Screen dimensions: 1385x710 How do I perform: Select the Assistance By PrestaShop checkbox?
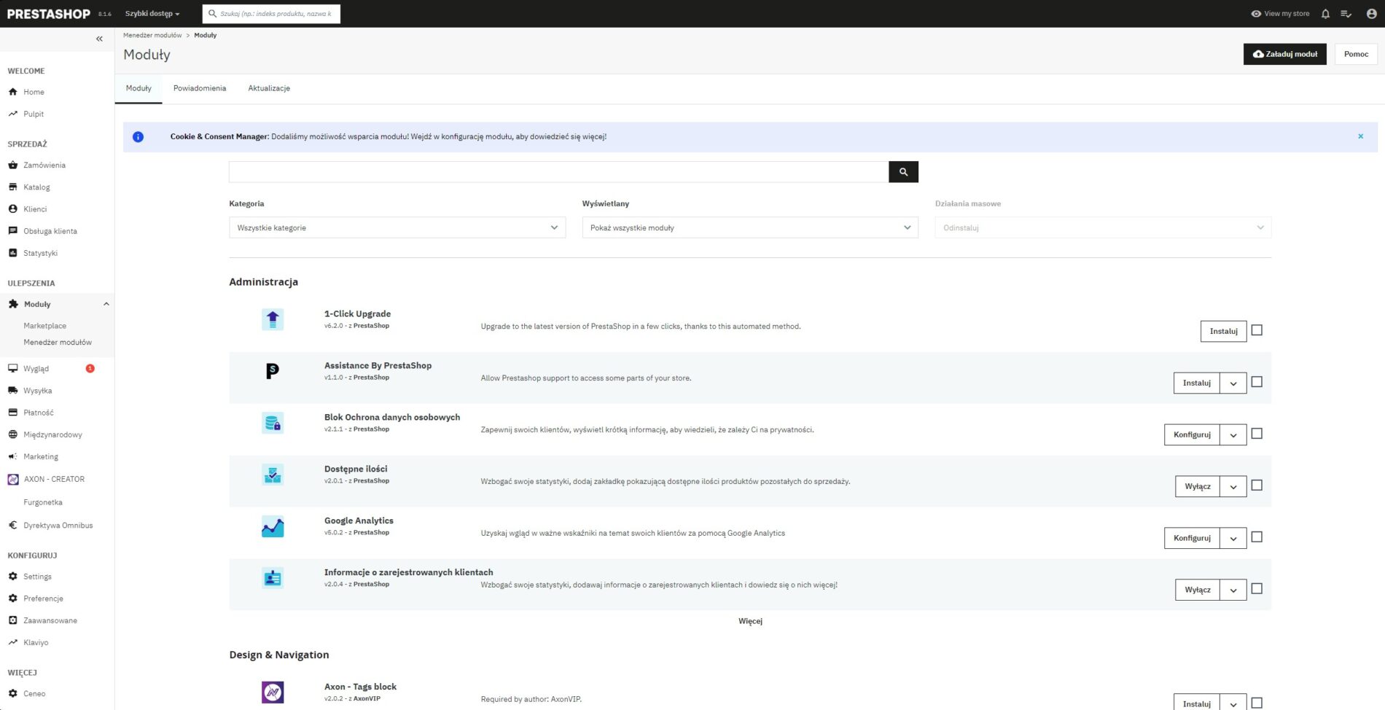1257,382
